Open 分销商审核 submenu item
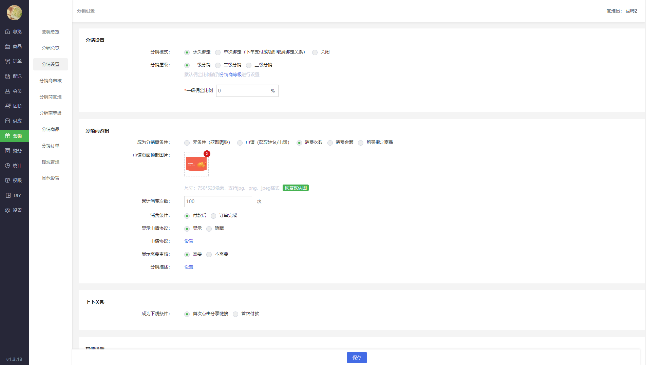 pyautogui.click(x=51, y=81)
